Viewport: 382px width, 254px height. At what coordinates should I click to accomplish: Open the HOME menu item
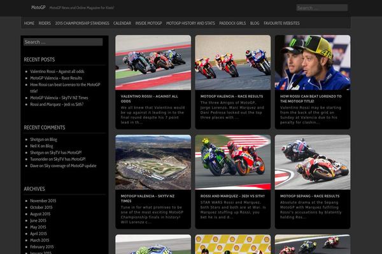29,23
